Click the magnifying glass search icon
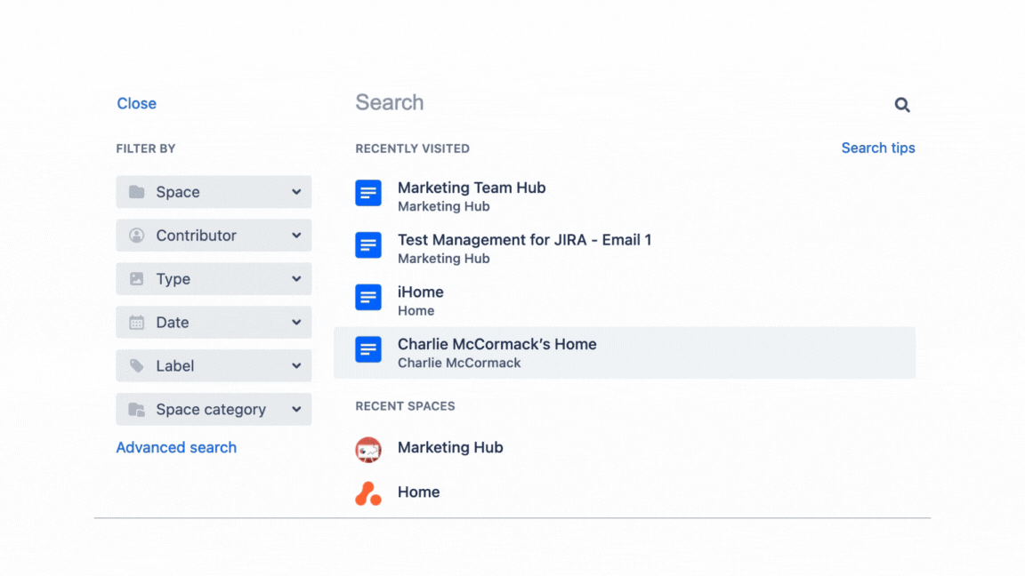1025x576 pixels. click(902, 104)
